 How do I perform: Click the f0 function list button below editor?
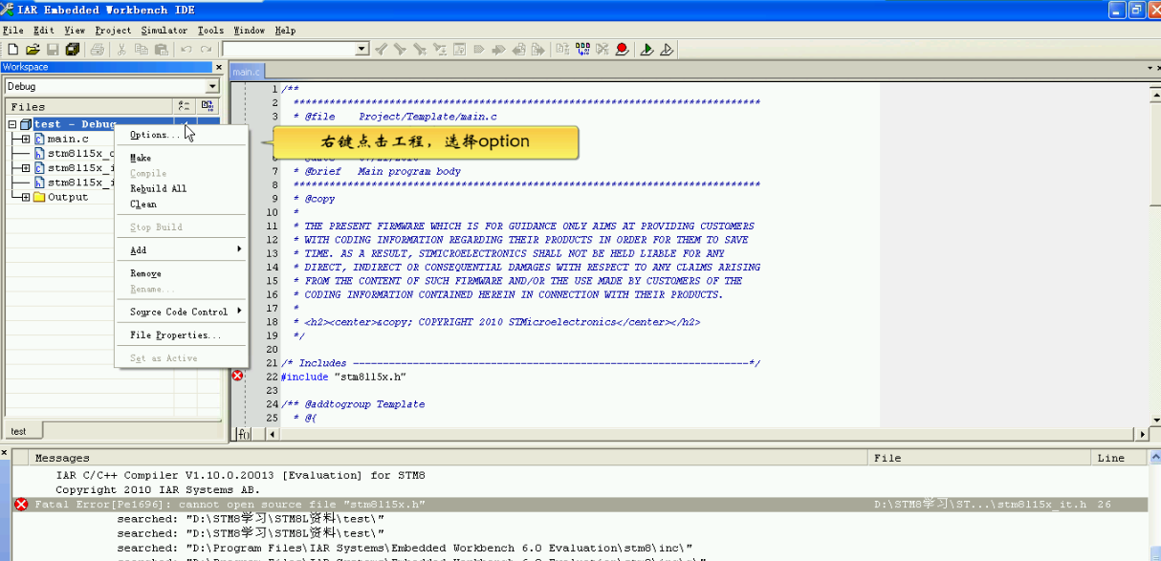click(x=243, y=434)
